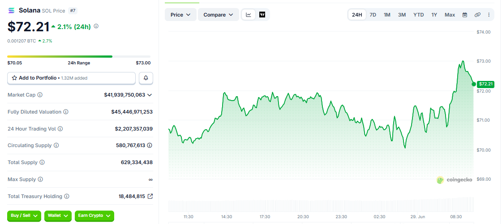The width and height of the screenshot is (502, 224).
Task: Click the star in Add to Portfolio
Action: [14, 78]
